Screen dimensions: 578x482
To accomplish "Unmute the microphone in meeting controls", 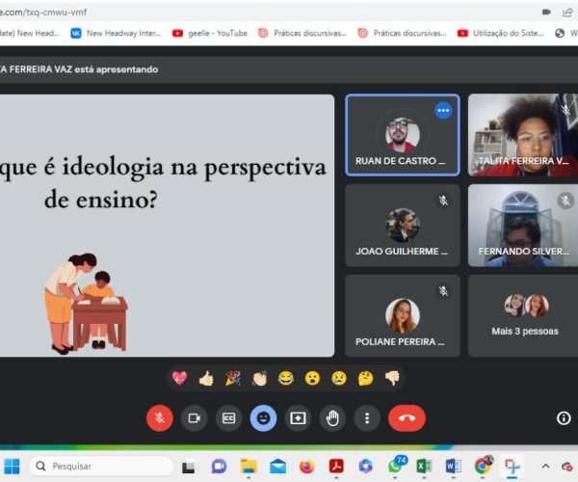I will click(x=160, y=418).
